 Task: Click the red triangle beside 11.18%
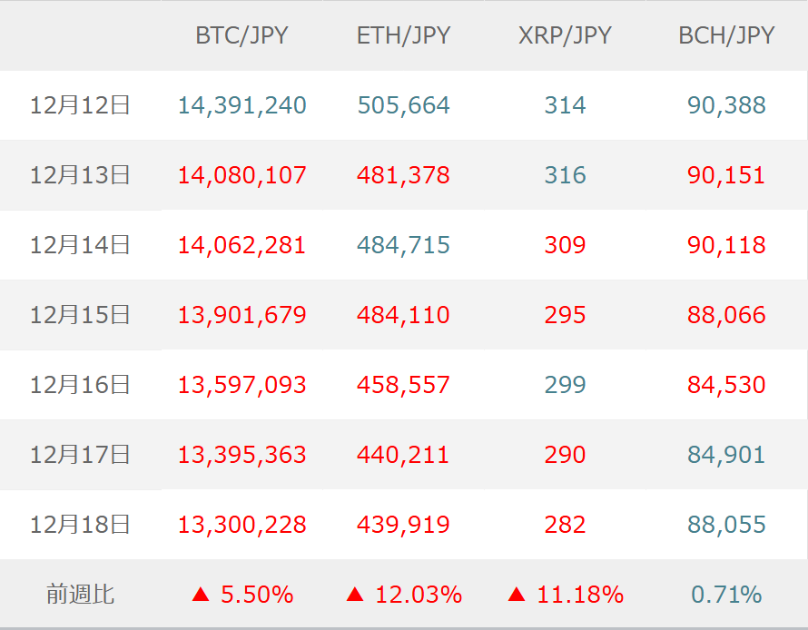517,596
